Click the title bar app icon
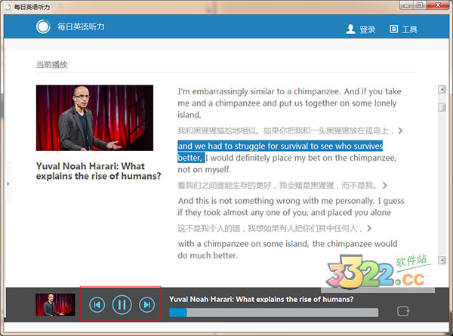The height and width of the screenshot is (336, 453). (8, 7)
